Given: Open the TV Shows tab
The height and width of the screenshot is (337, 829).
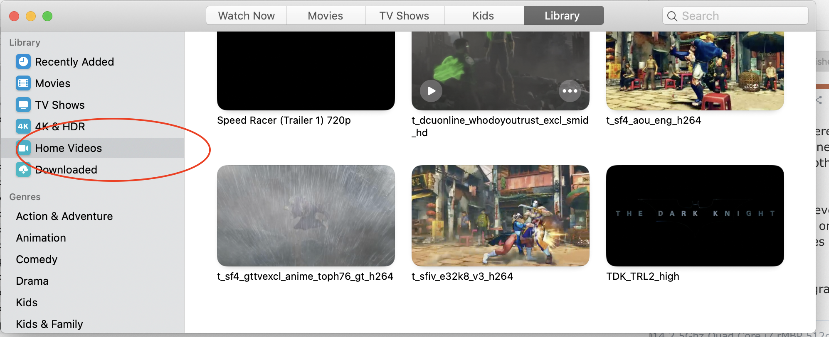Looking at the screenshot, I should click(405, 16).
